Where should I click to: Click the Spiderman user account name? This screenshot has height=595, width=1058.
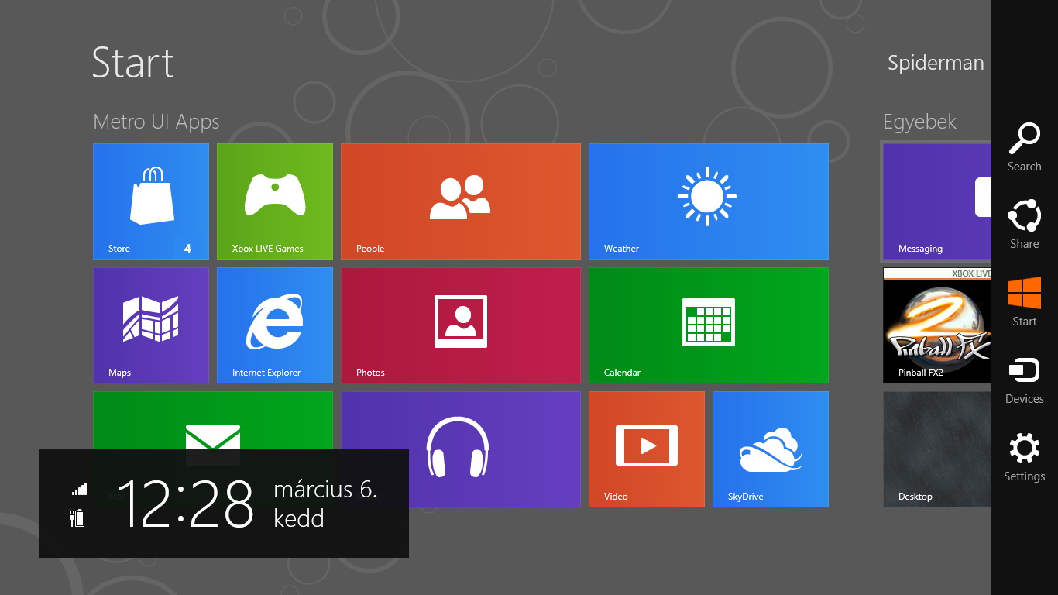pos(936,64)
